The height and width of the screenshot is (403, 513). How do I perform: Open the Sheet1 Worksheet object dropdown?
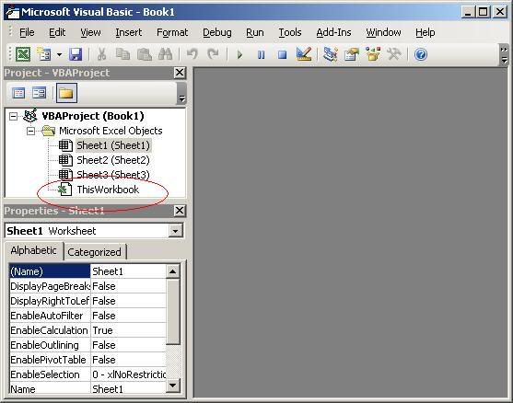175,231
